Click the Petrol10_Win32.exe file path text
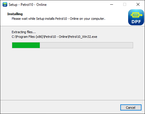 point(54,37)
